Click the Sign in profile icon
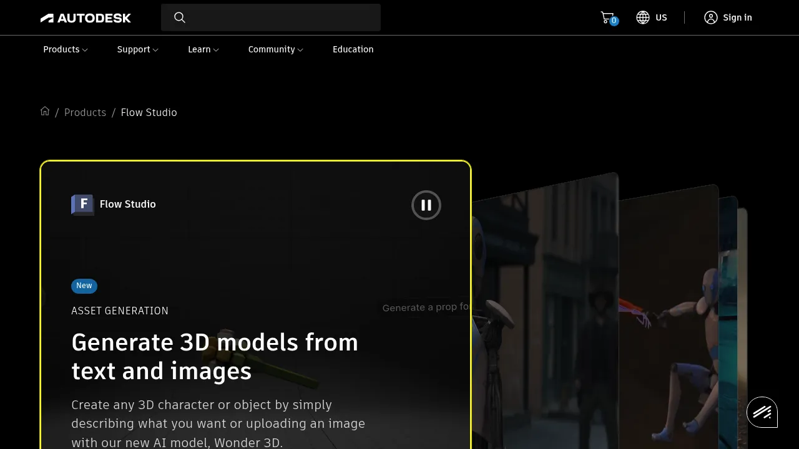The height and width of the screenshot is (449, 799). 710,17
